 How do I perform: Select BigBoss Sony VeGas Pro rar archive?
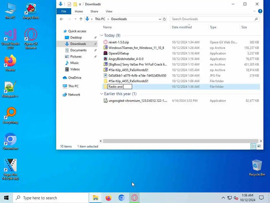coord(138,64)
